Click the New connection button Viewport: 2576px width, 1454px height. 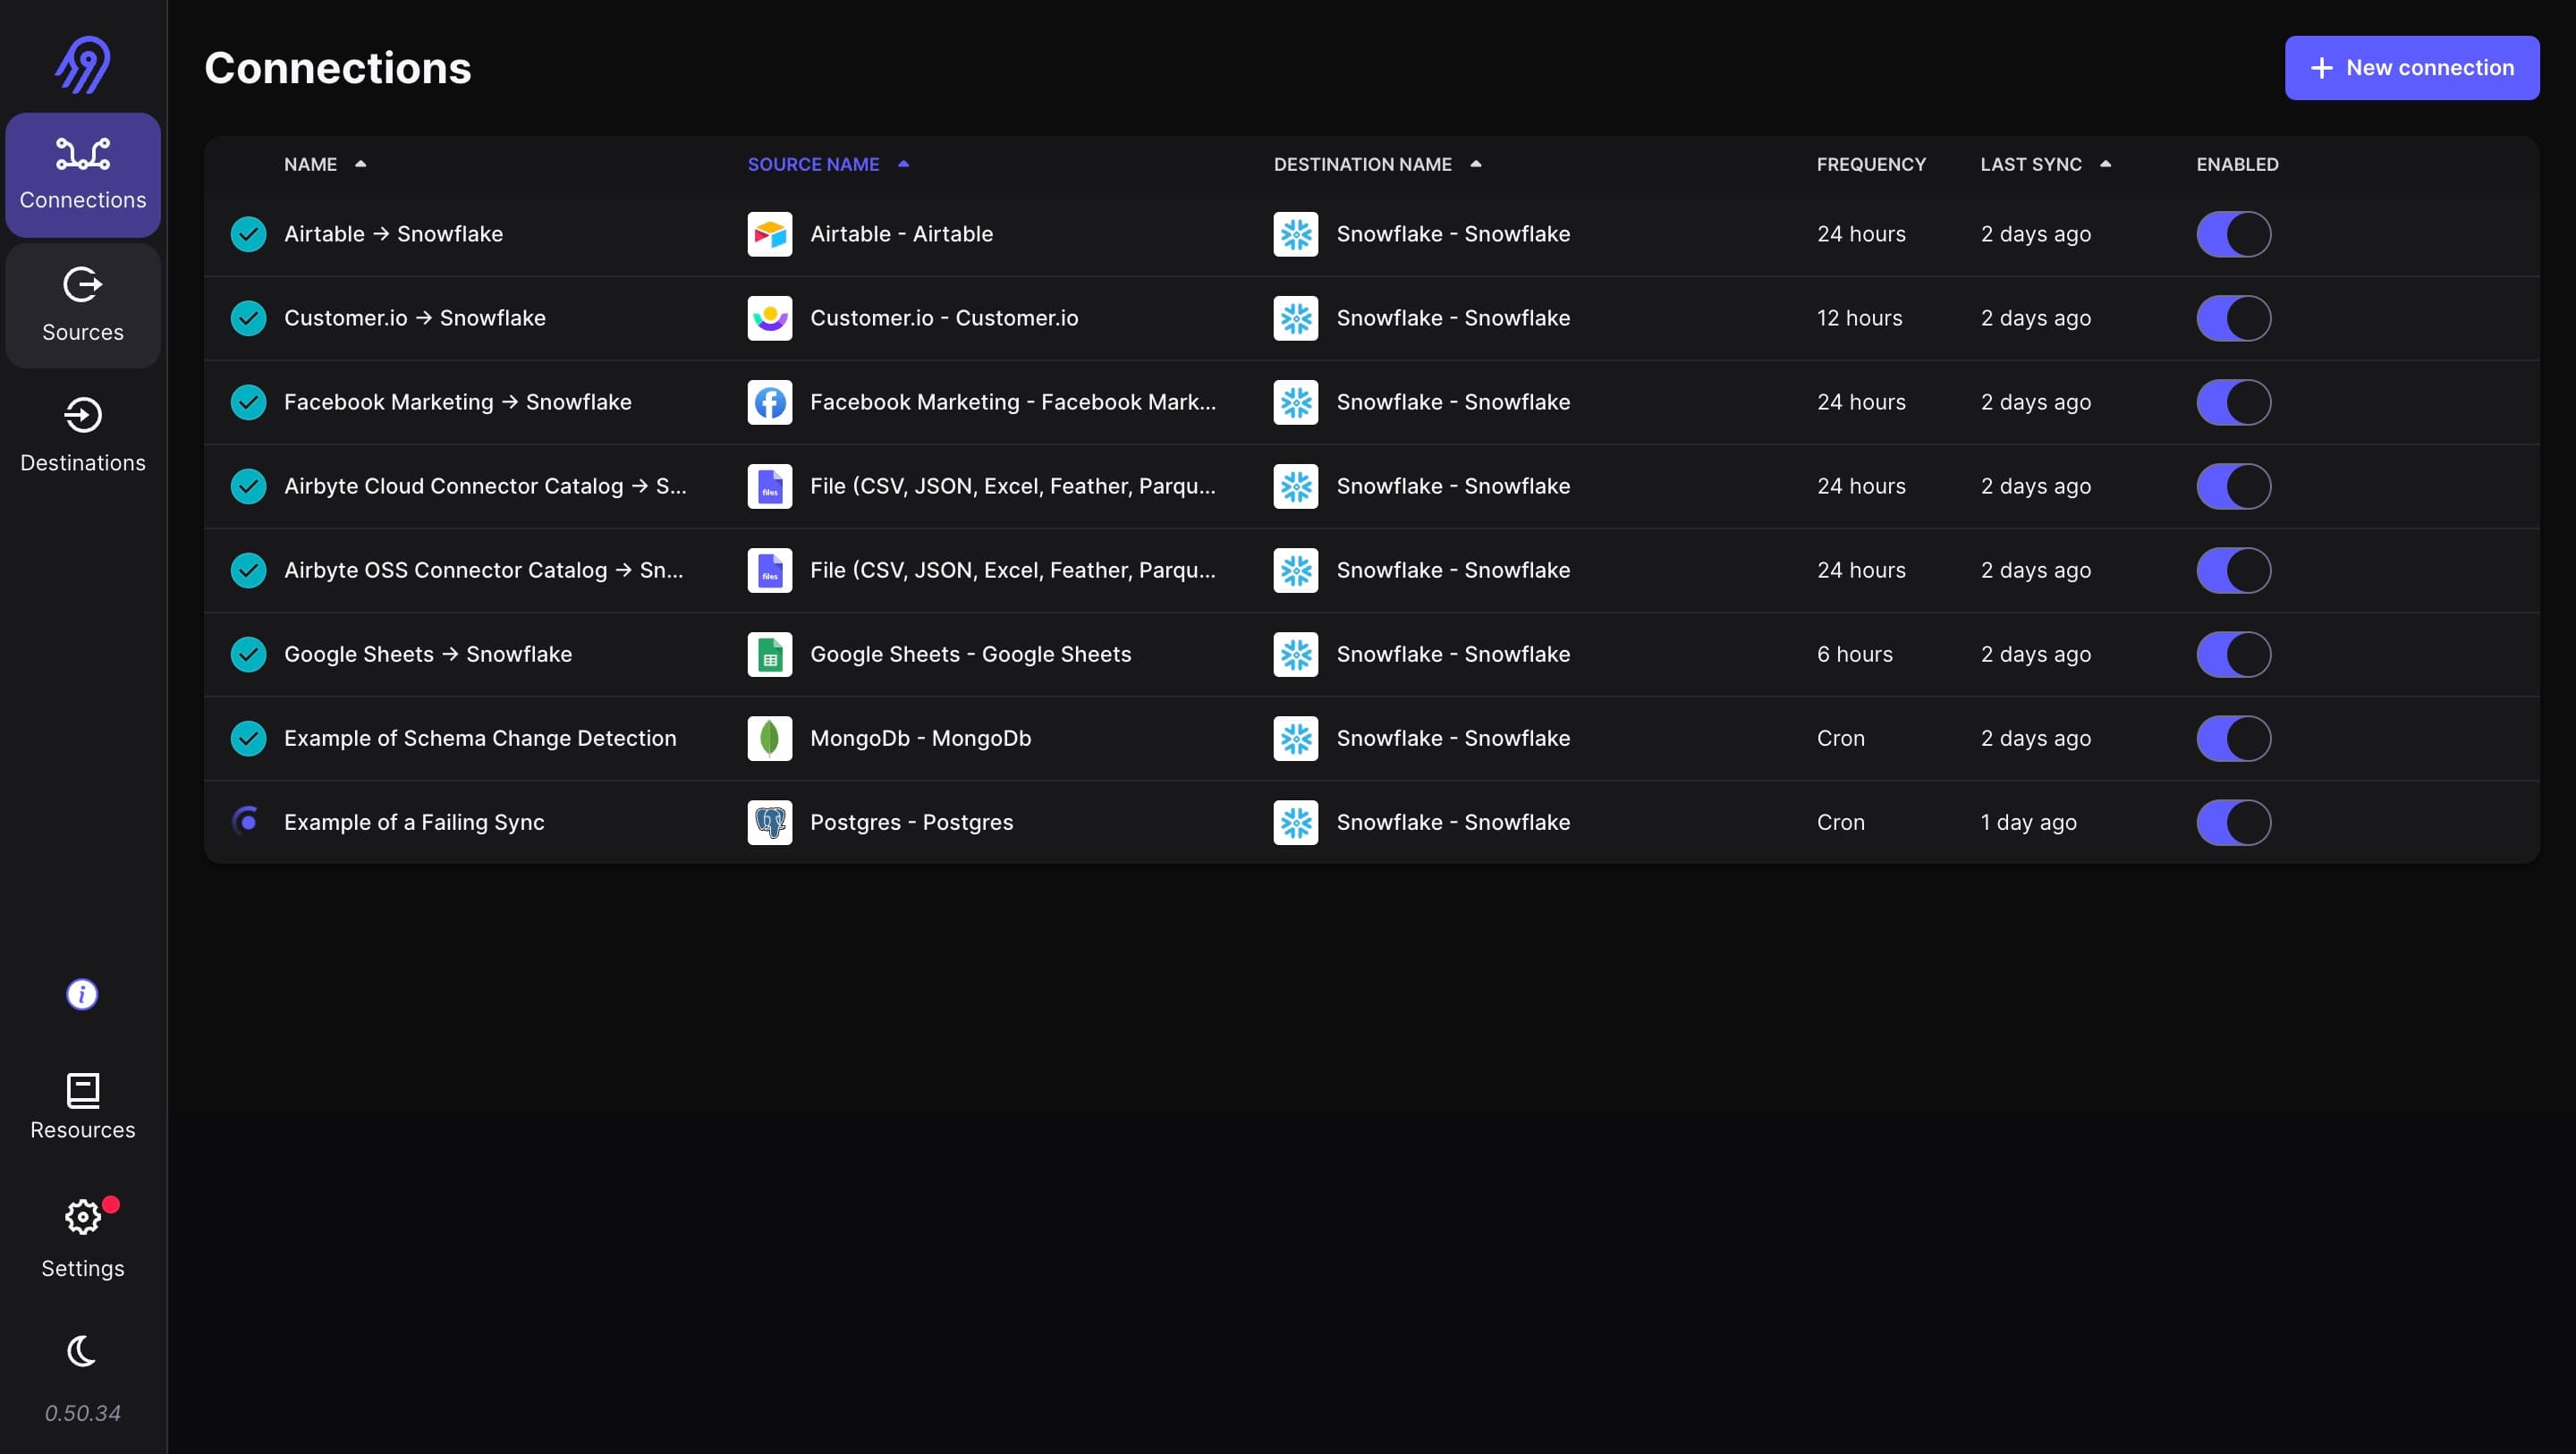point(2411,68)
